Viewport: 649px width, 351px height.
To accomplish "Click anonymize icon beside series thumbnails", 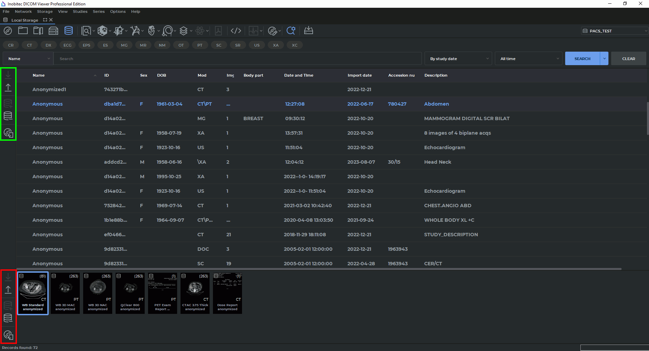I will coord(8,335).
